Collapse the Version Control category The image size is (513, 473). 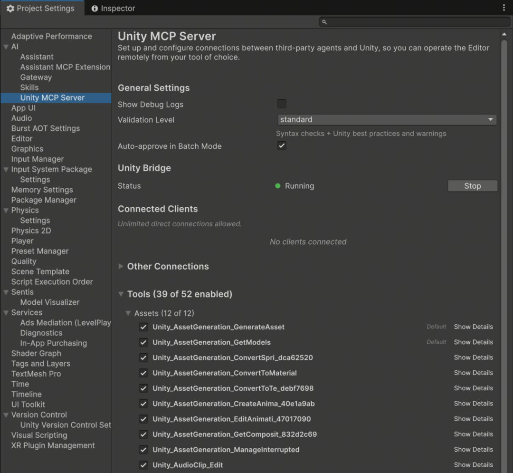click(x=6, y=415)
